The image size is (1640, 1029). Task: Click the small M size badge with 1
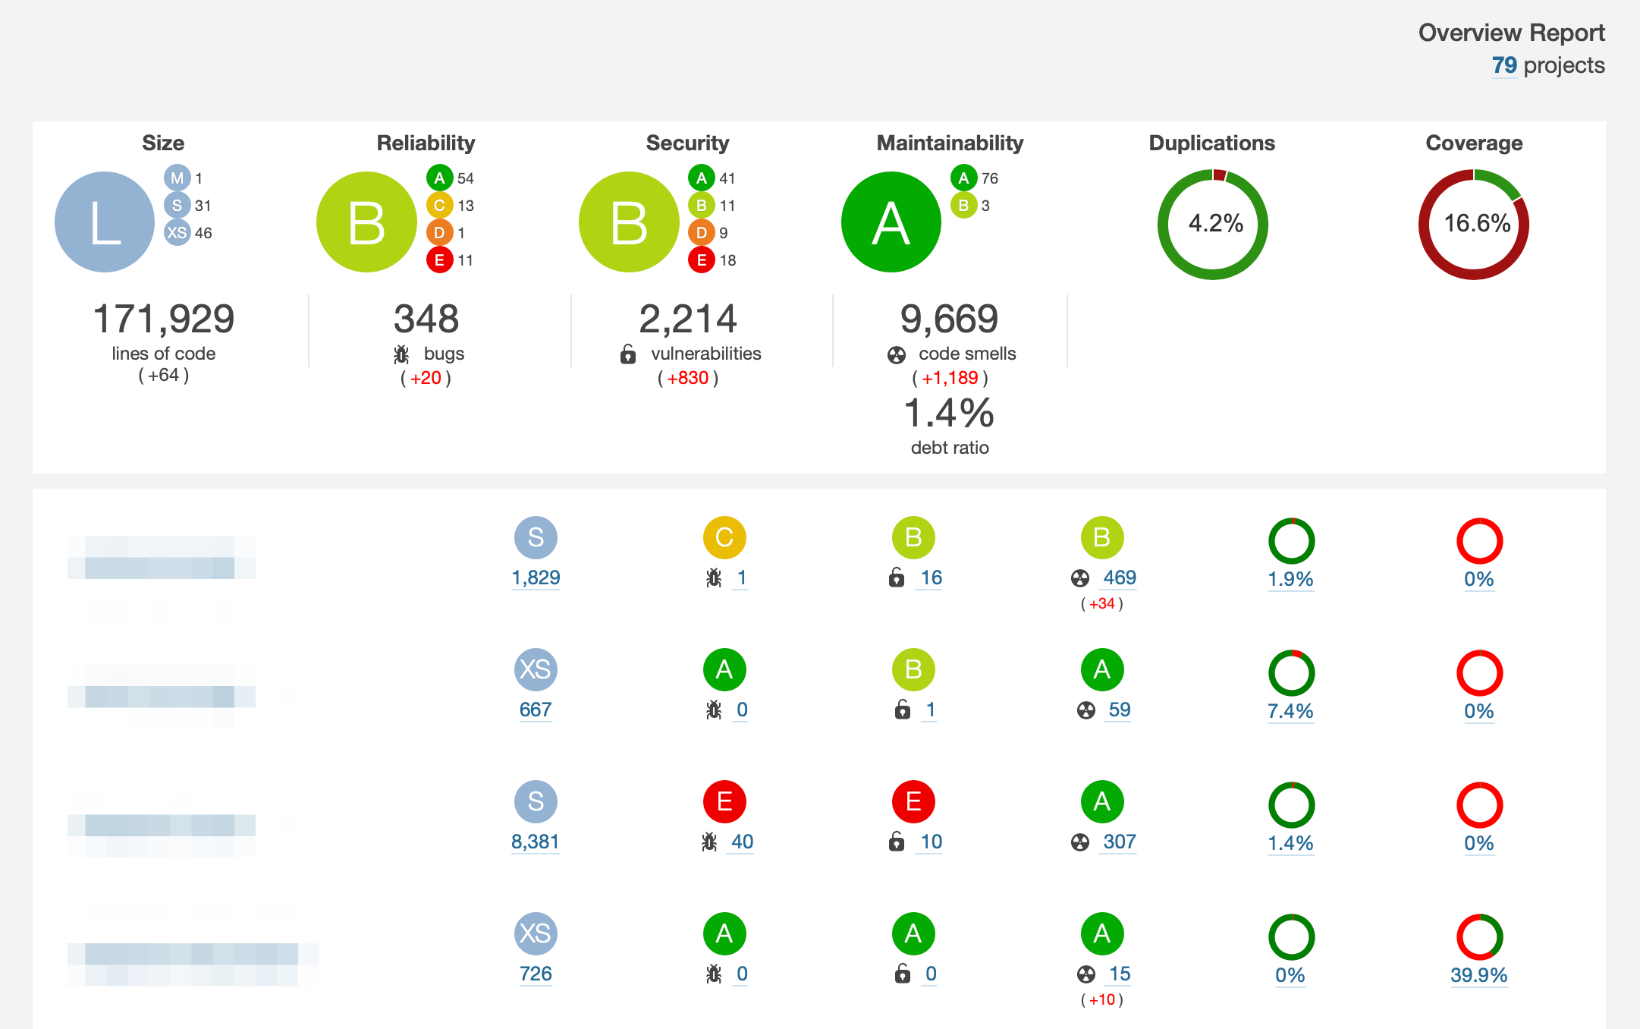click(177, 178)
